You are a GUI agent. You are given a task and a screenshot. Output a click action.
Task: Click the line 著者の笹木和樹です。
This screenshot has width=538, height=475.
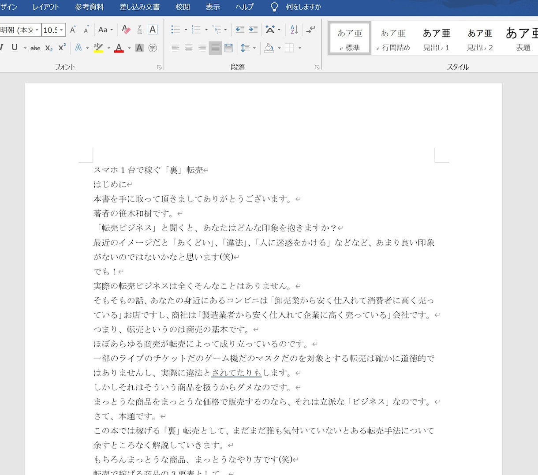(x=134, y=213)
